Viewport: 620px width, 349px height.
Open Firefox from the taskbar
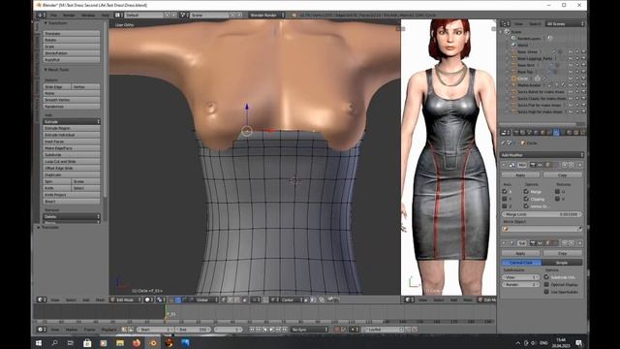(x=136, y=342)
